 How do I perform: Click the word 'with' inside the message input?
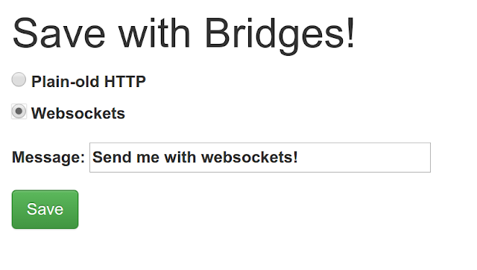click(x=180, y=158)
